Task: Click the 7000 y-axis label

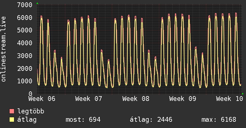Action: coord(25,5)
